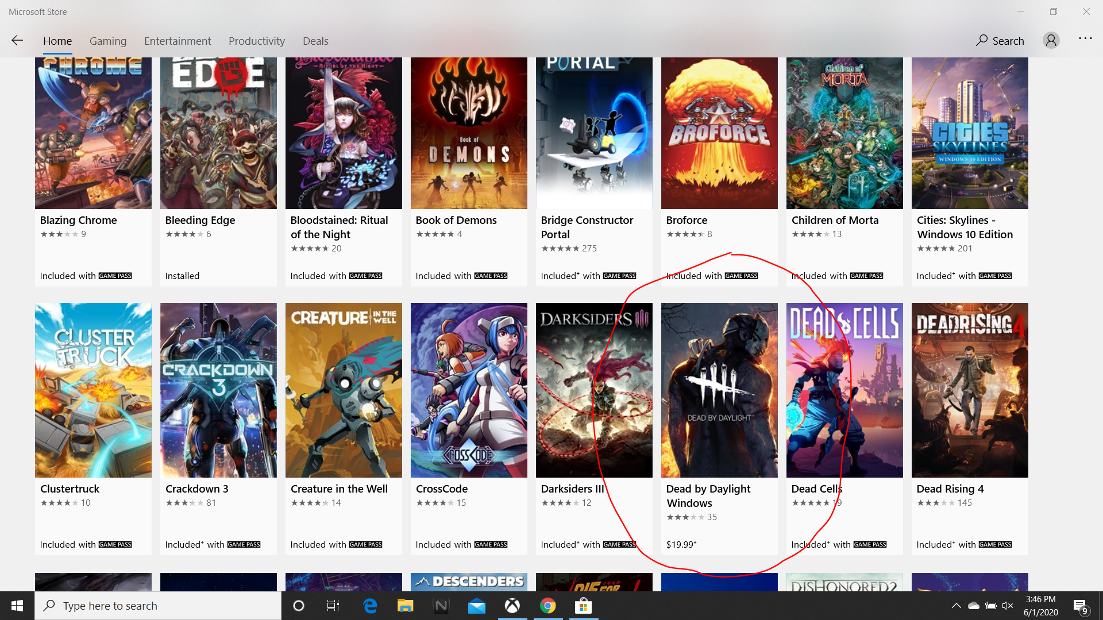Screen dimensions: 1103x620
Task: Click the back navigation arrow
Action: tap(17, 40)
